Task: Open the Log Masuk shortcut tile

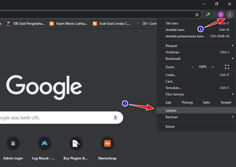Action: (x=44, y=143)
